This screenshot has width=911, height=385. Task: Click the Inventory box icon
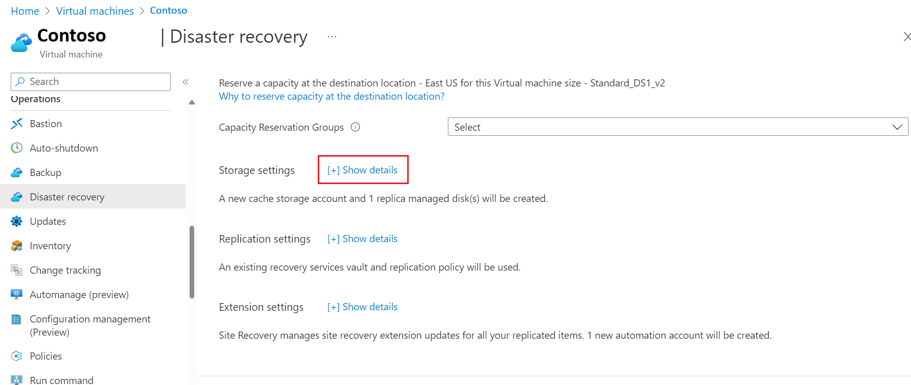click(17, 246)
